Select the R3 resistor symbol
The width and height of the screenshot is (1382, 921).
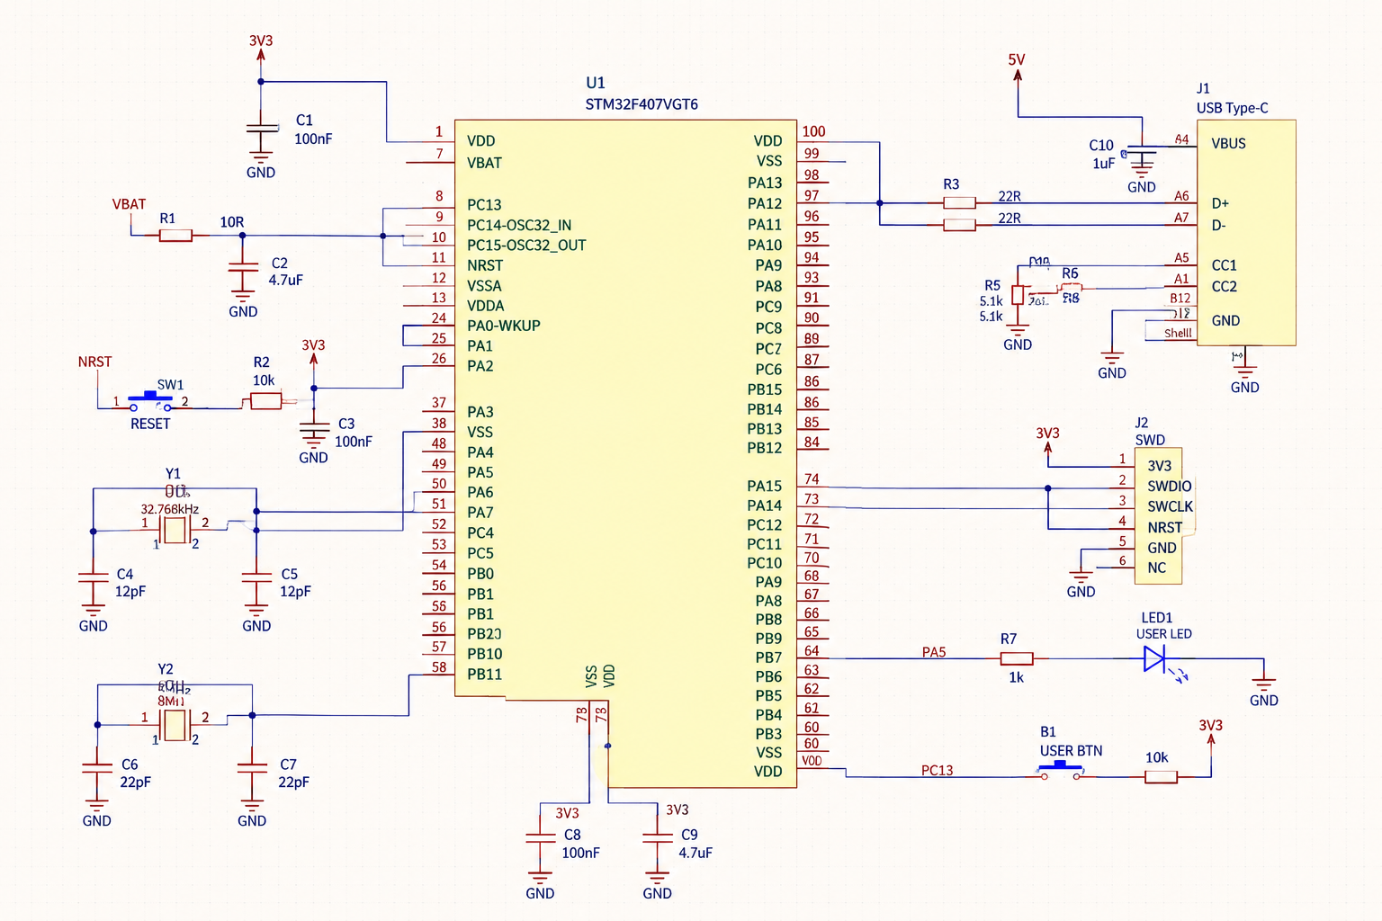click(959, 203)
